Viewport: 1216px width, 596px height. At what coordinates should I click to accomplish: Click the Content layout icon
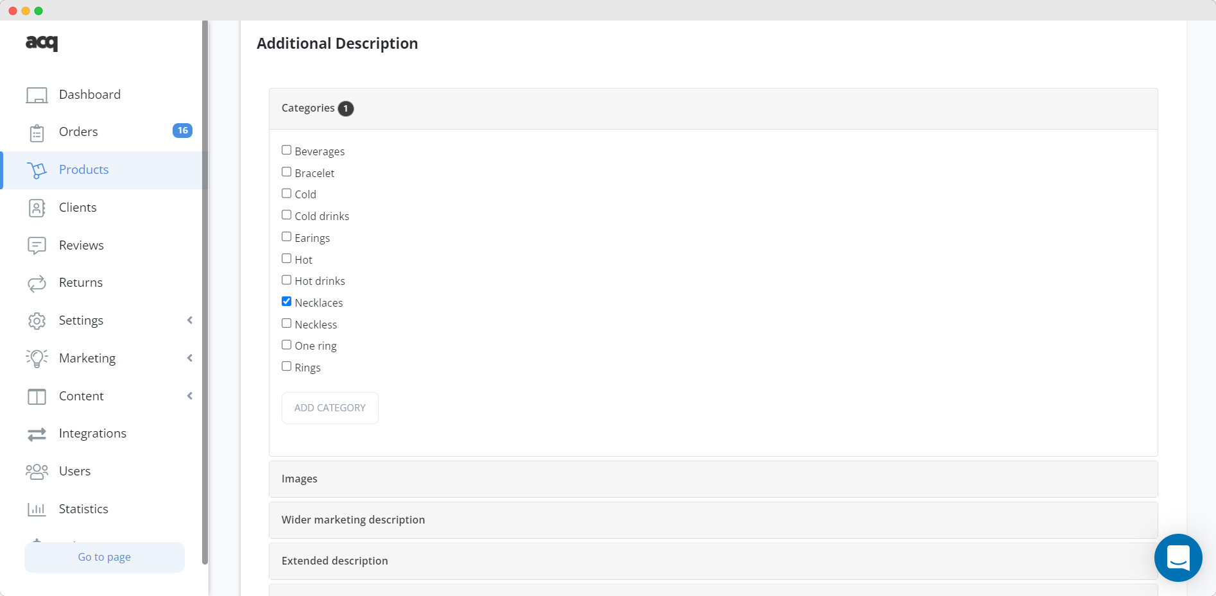click(x=37, y=396)
